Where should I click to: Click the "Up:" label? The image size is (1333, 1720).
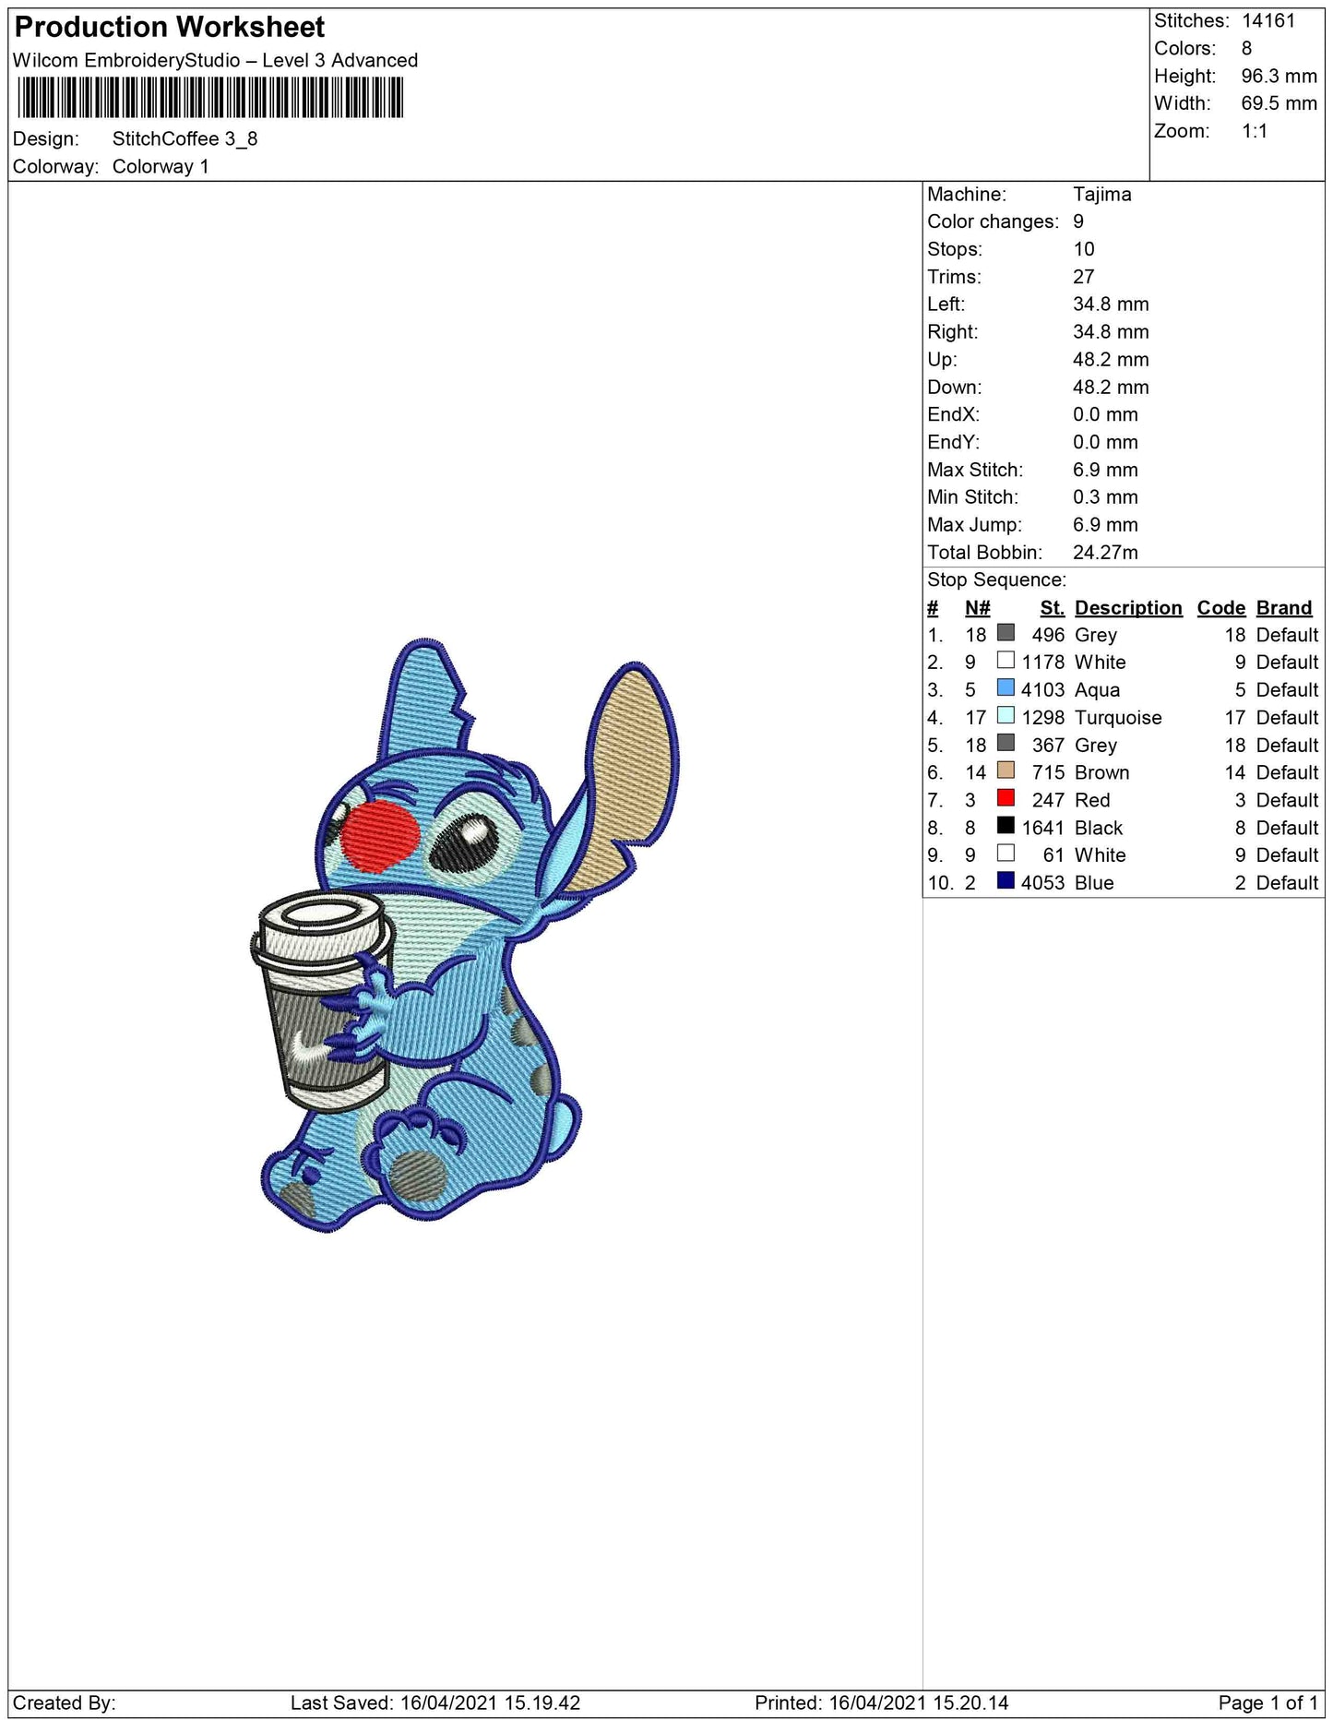(942, 360)
